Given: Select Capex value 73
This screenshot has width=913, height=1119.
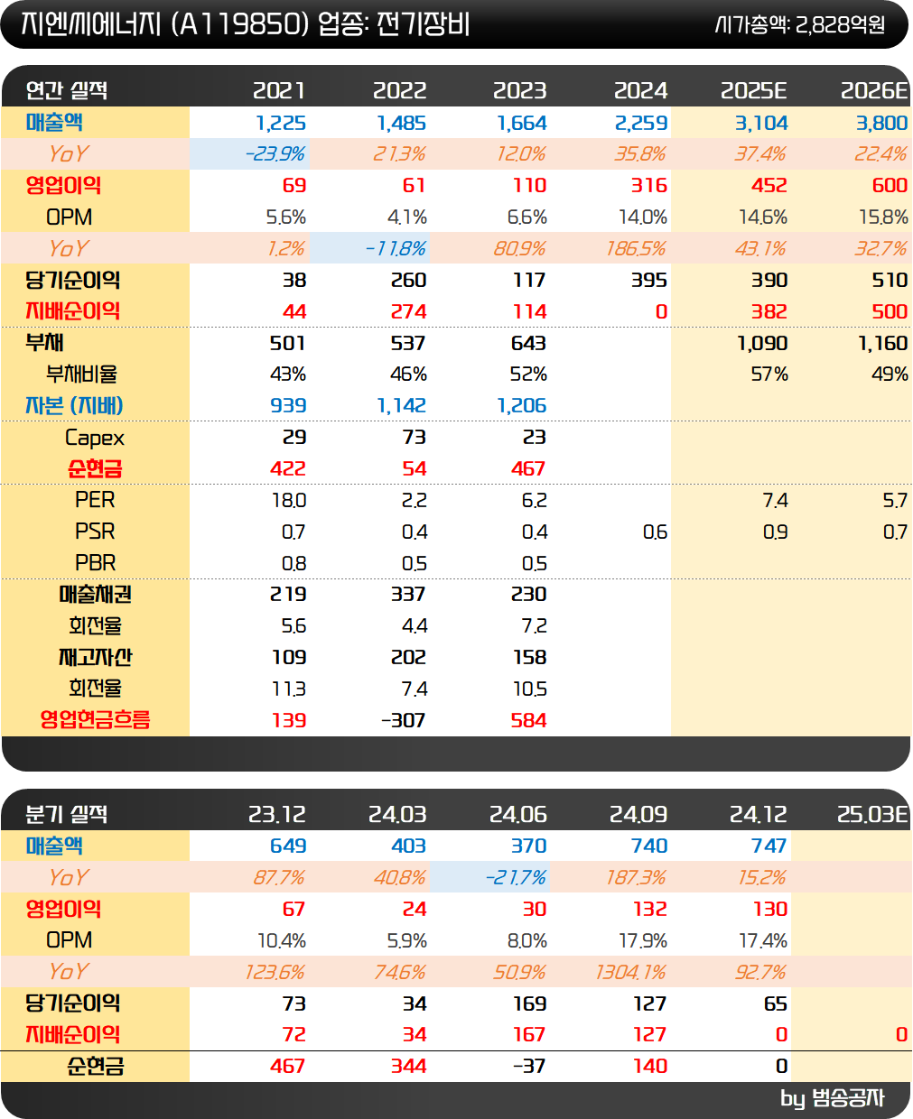Looking at the screenshot, I should [414, 437].
